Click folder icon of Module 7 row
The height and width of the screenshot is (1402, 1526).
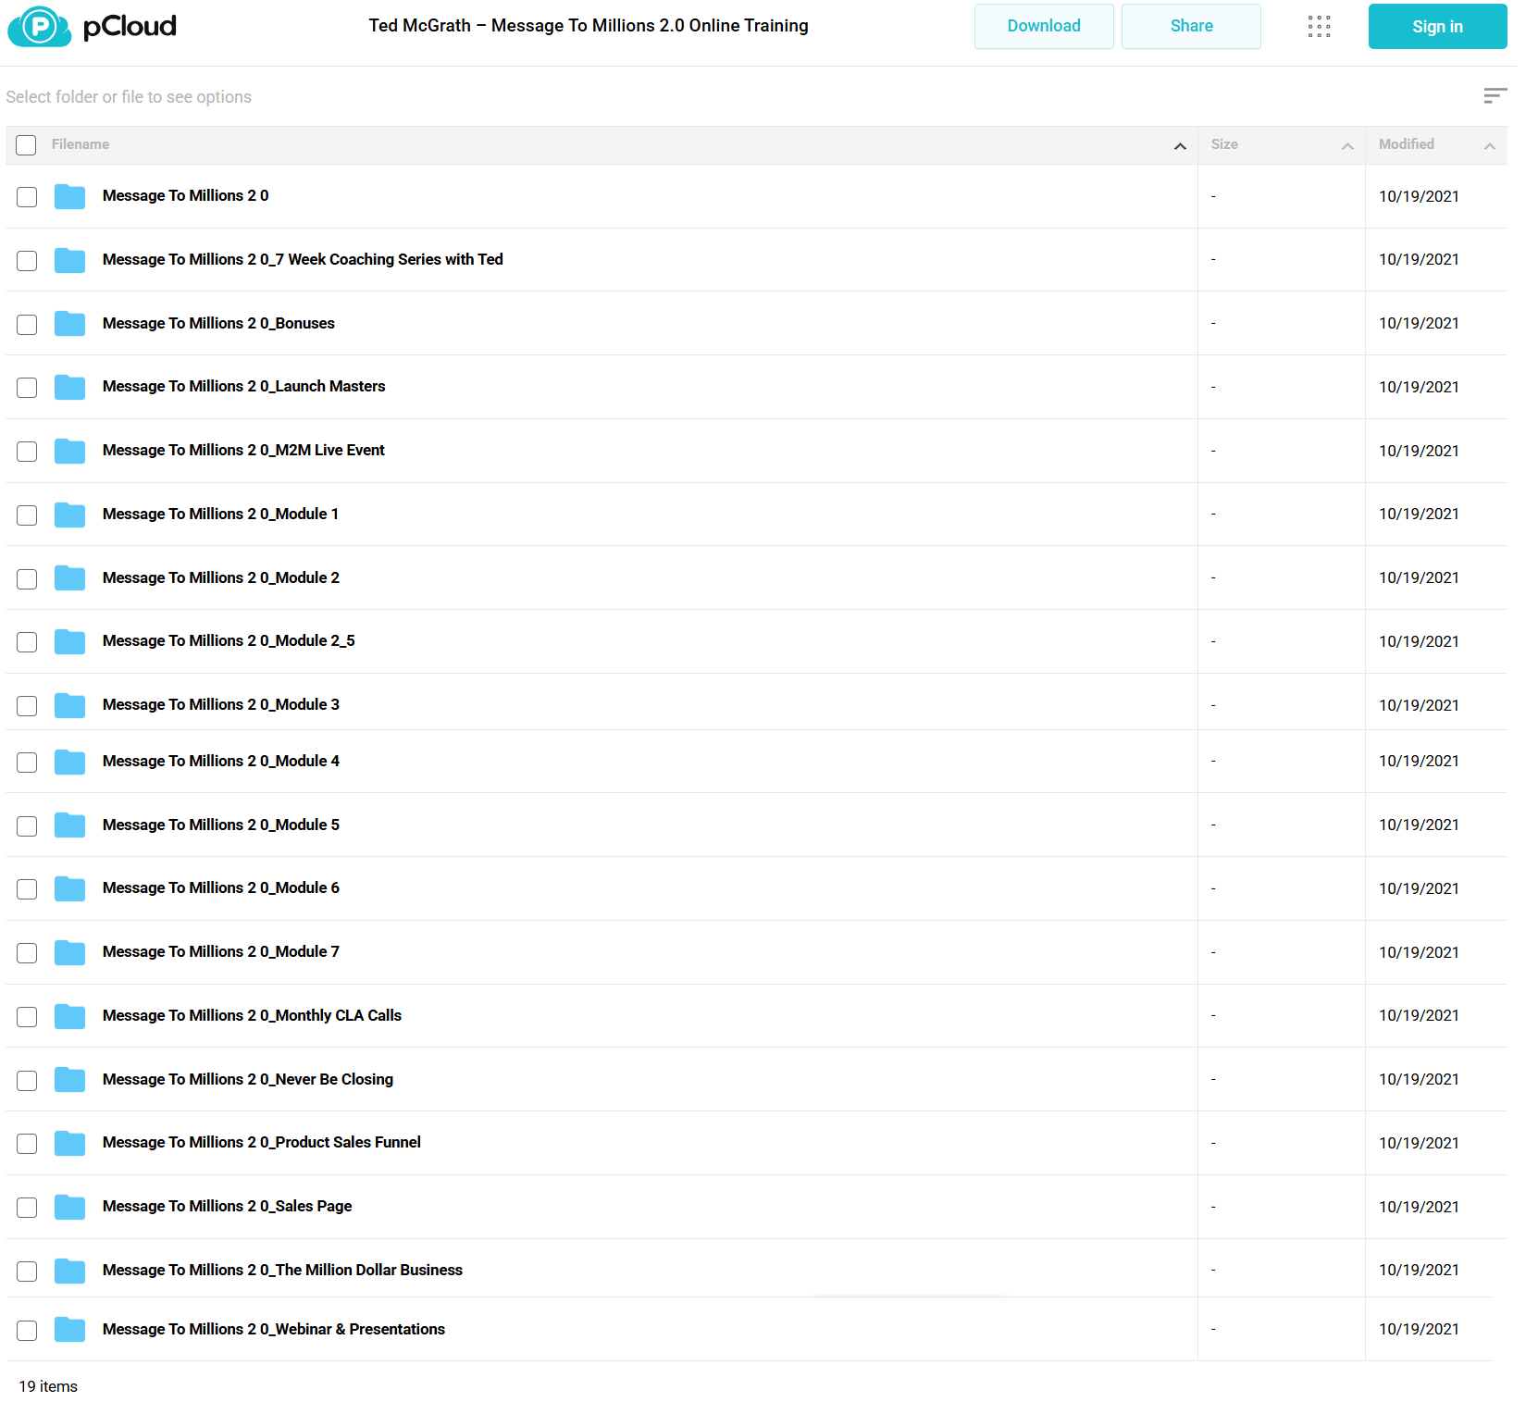(x=69, y=952)
